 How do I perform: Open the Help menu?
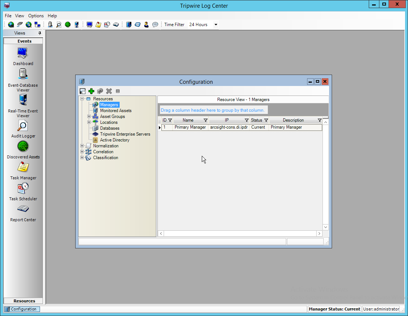[x=52, y=16]
